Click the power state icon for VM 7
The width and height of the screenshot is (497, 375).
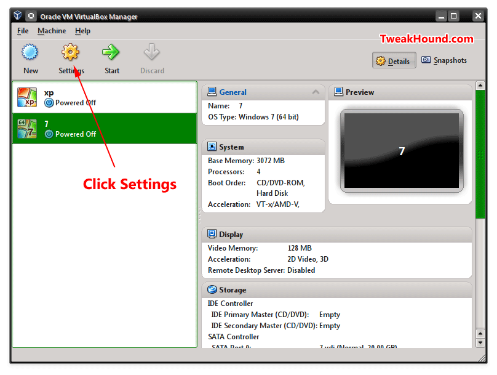tap(49, 134)
